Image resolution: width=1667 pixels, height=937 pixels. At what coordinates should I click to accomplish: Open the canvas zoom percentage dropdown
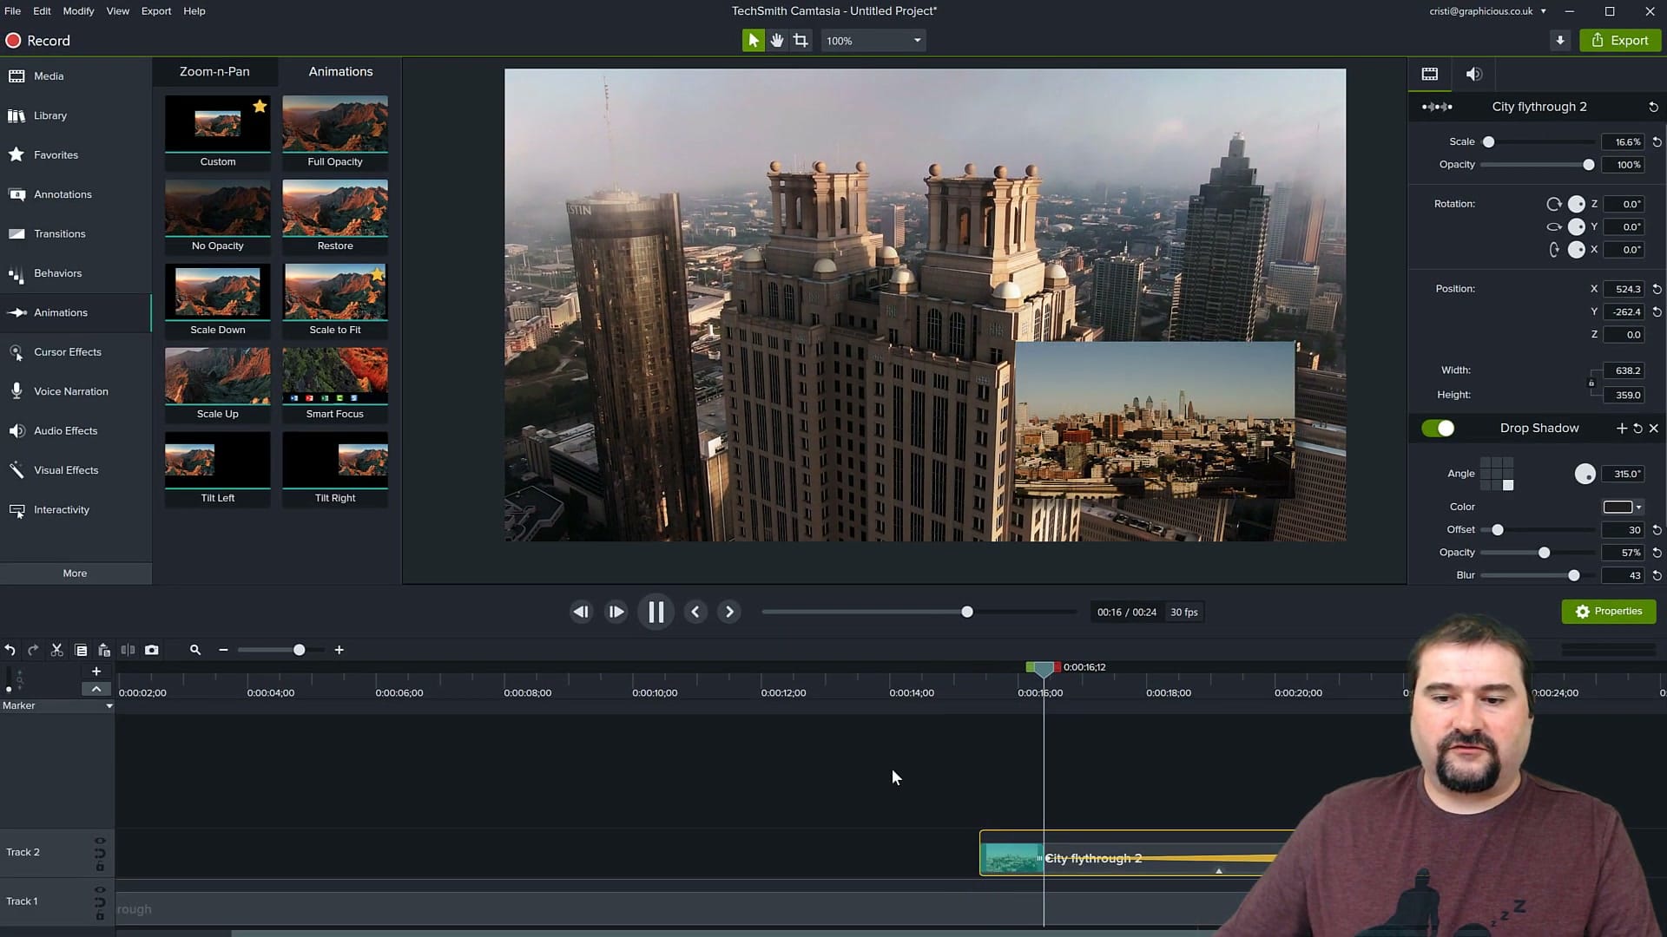click(x=873, y=40)
